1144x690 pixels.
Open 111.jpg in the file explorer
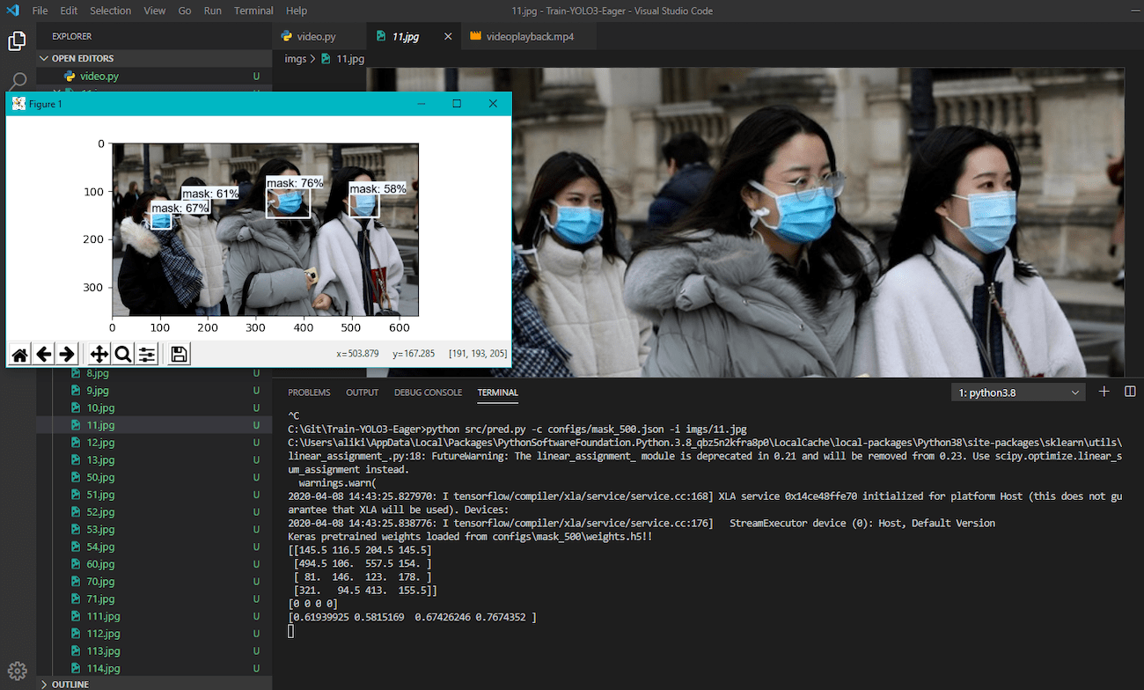click(154, 616)
